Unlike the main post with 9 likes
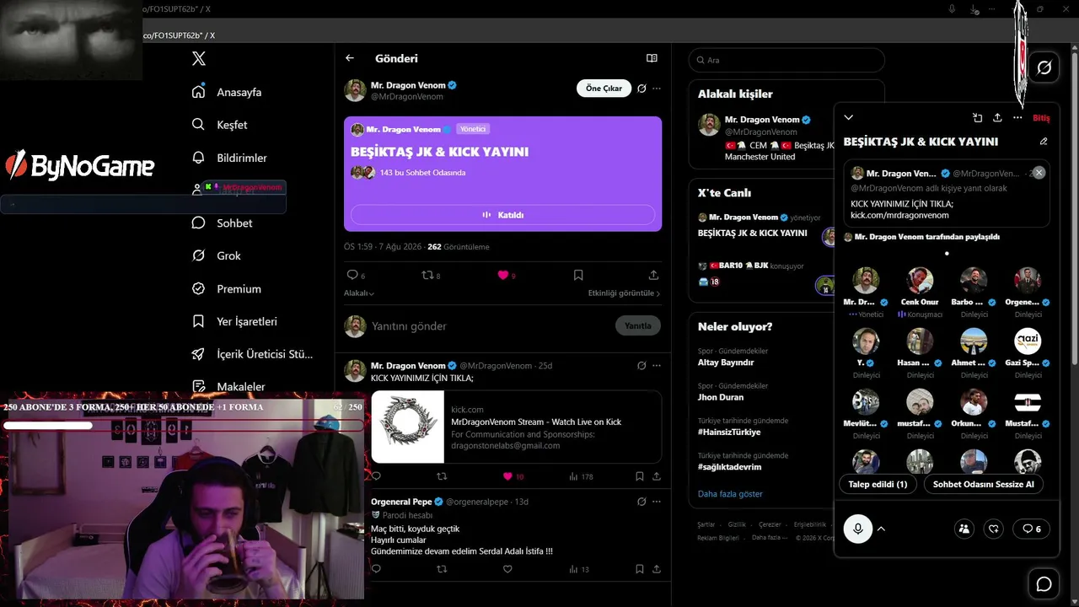 tap(502, 275)
